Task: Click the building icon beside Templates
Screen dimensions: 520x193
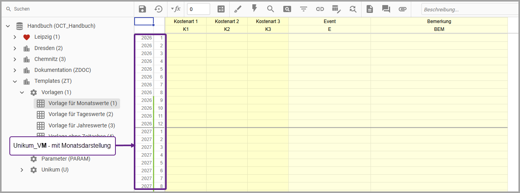Action: [x=27, y=82]
